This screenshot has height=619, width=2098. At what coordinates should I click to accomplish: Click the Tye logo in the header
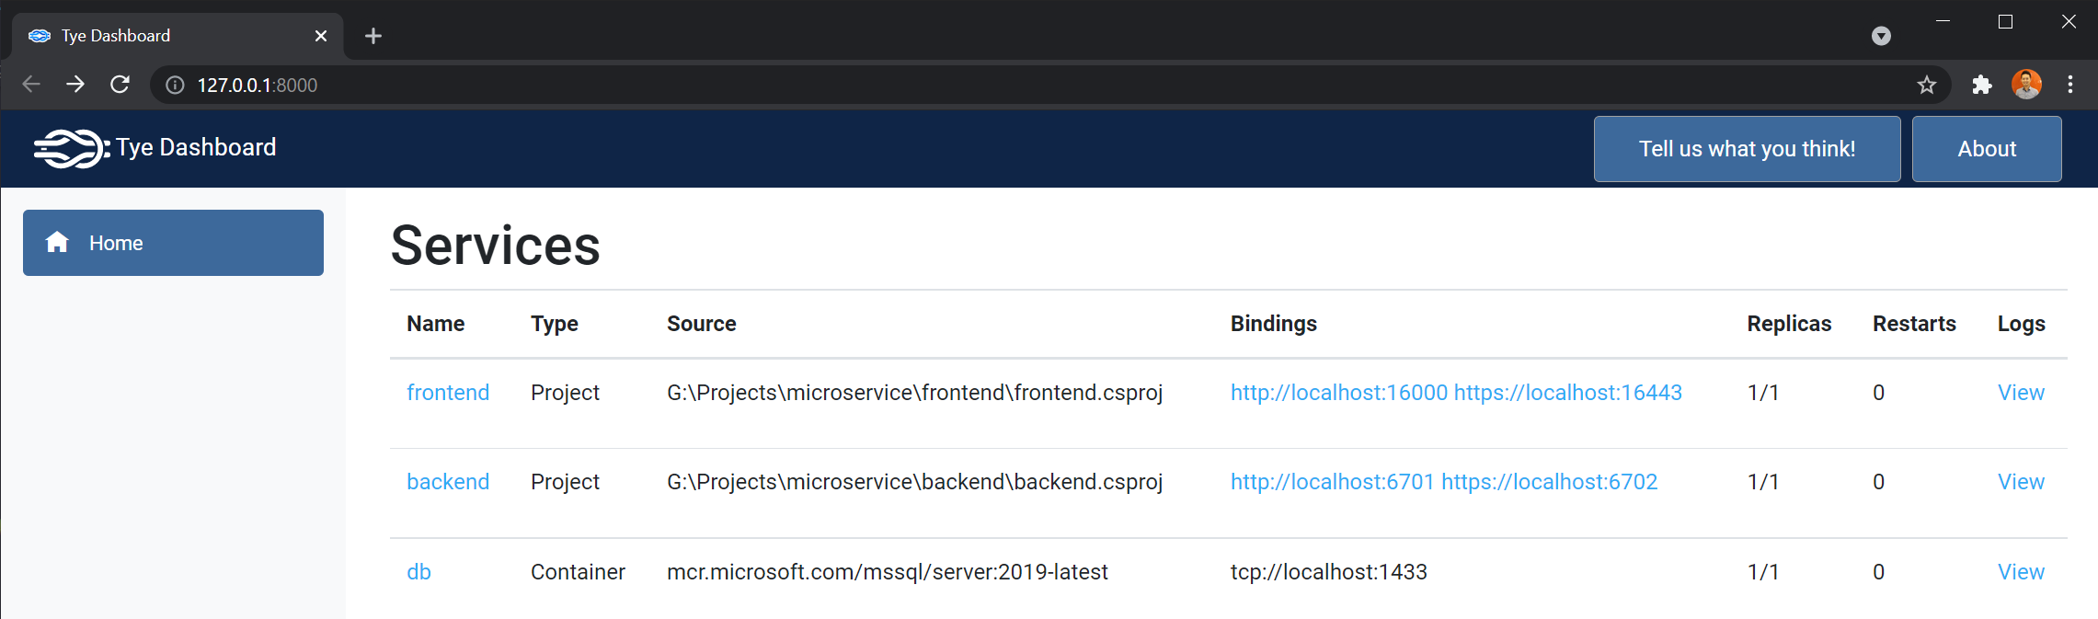[71, 148]
